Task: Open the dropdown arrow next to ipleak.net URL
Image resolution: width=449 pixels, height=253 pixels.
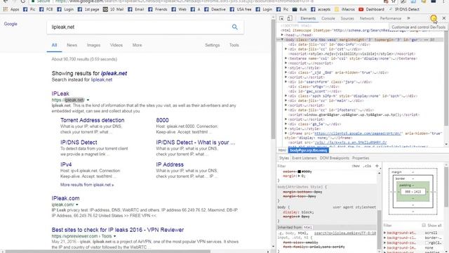Action: [x=88, y=100]
